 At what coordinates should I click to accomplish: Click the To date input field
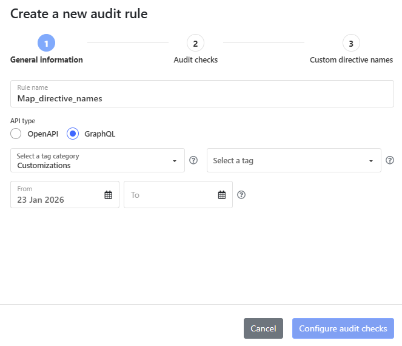170,195
